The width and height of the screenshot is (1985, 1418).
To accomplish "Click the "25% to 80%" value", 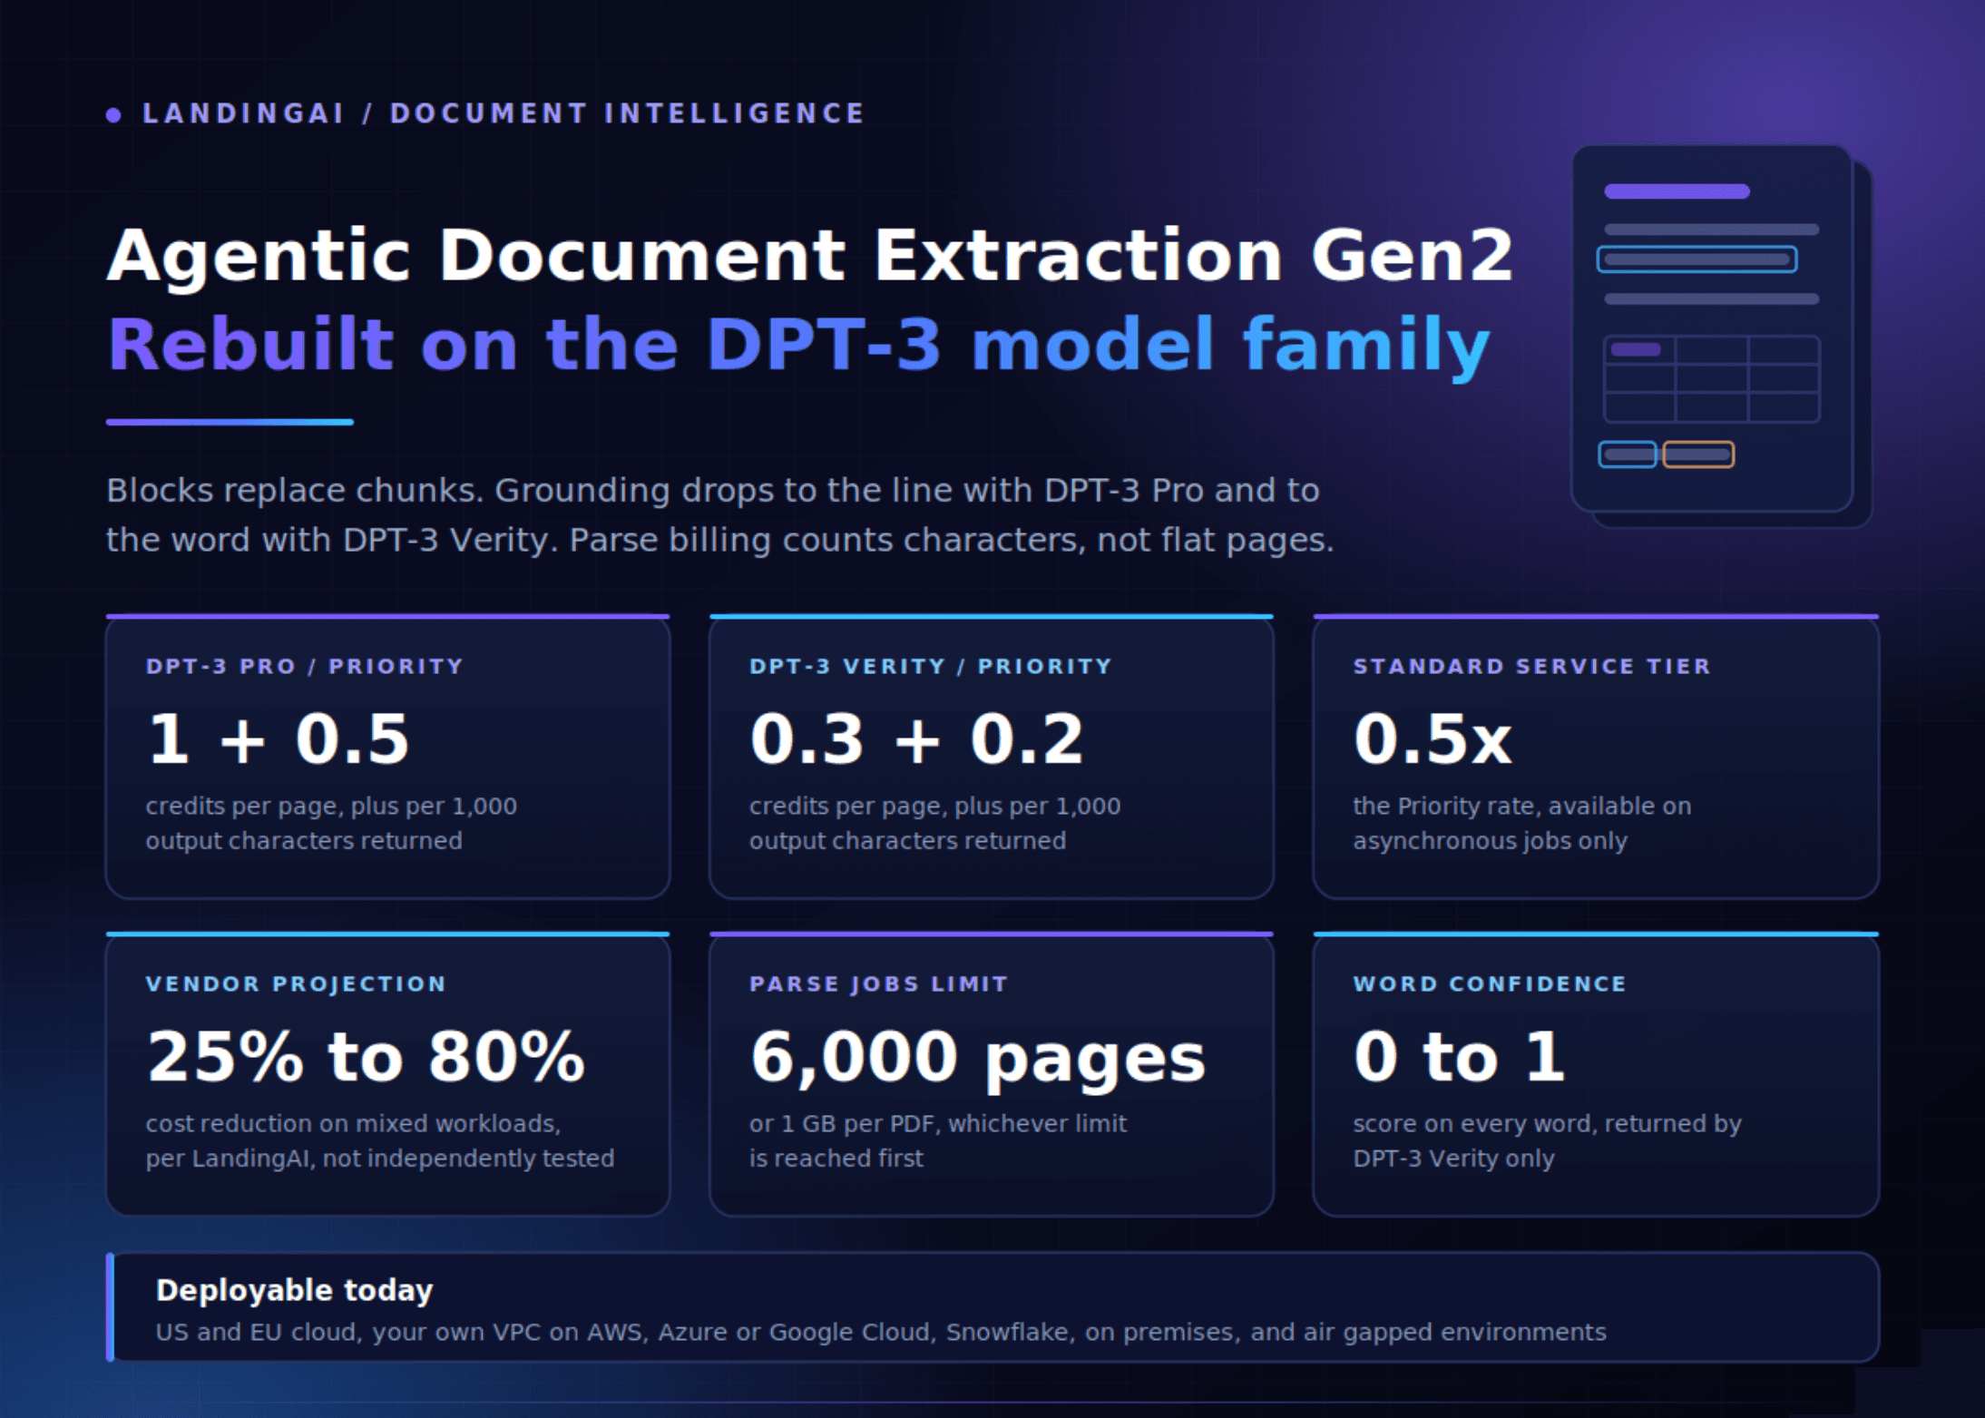I will (366, 1056).
